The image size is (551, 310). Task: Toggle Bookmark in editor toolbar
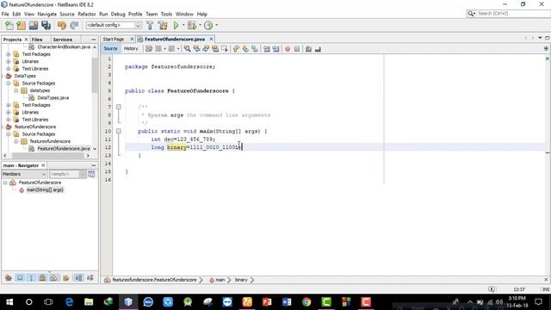[255, 49]
